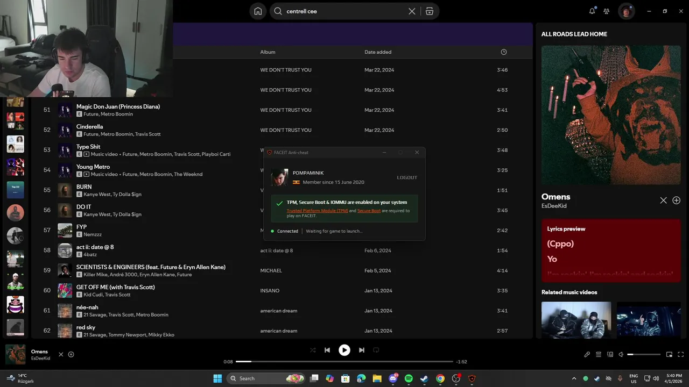Screen dimensions: 689x387
Task: Sort by the duration clock icon header
Action: 504,52
